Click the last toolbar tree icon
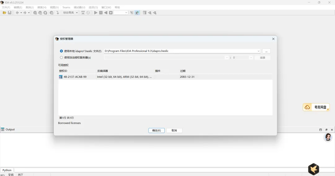Image resolution: width=335 pixels, height=176 pixels. coord(155,13)
